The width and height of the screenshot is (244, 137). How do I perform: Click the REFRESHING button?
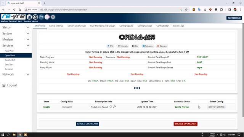pyautogui.click(x=234, y=18)
